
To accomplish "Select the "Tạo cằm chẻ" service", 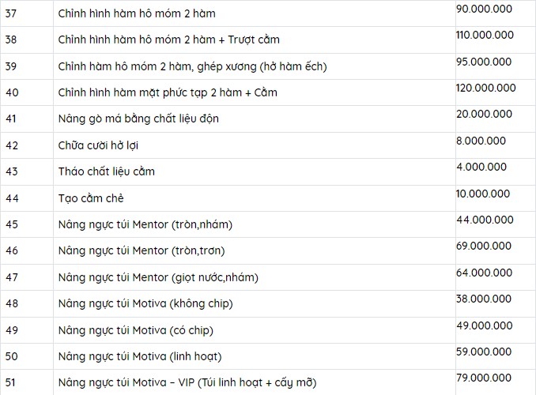I will (x=91, y=197).
